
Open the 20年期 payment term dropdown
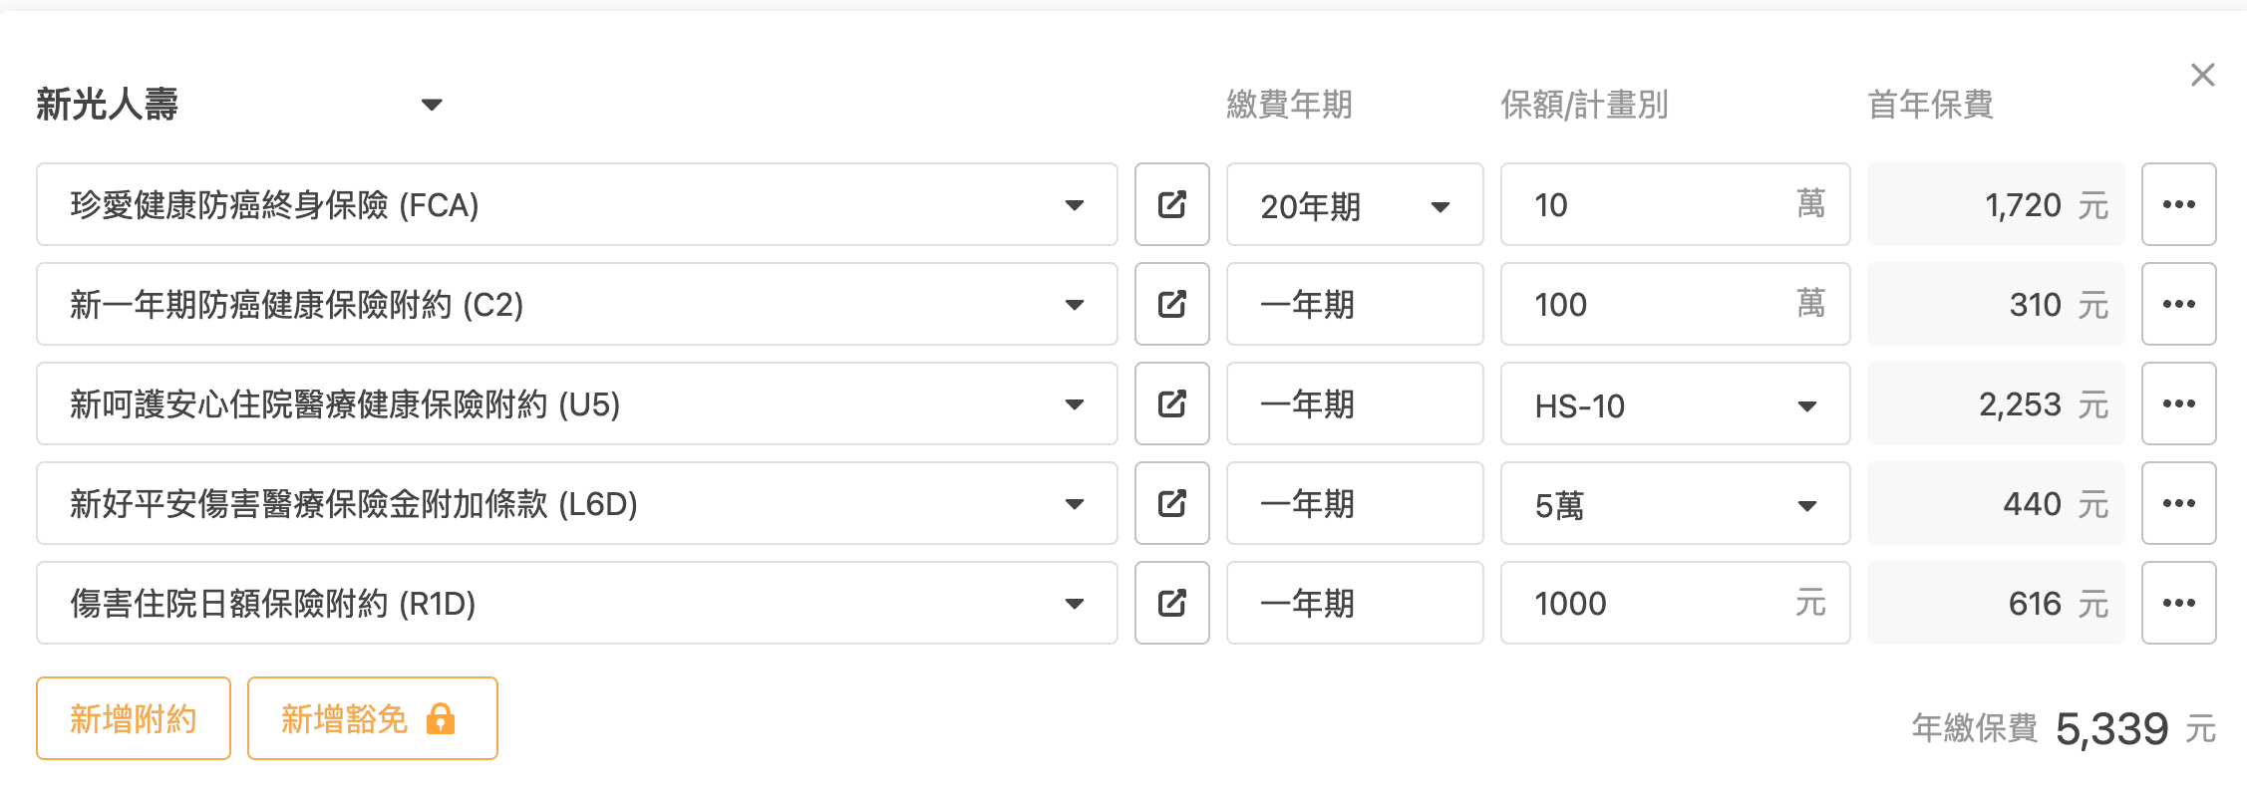(x=1354, y=205)
